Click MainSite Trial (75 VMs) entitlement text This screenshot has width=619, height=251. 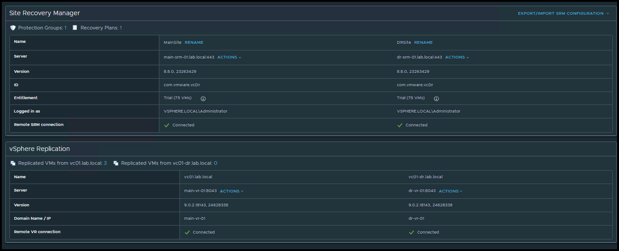pos(178,98)
